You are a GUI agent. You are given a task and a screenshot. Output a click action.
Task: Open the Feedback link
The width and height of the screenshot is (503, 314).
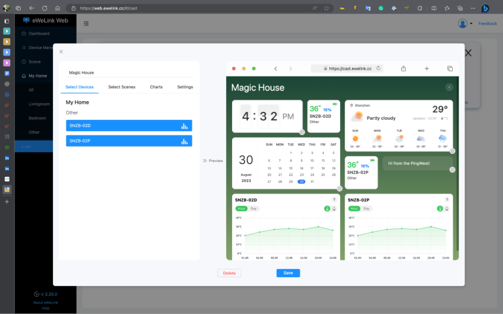pyautogui.click(x=488, y=23)
